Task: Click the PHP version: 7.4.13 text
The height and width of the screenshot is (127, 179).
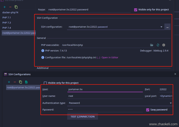Action: click(x=56, y=51)
